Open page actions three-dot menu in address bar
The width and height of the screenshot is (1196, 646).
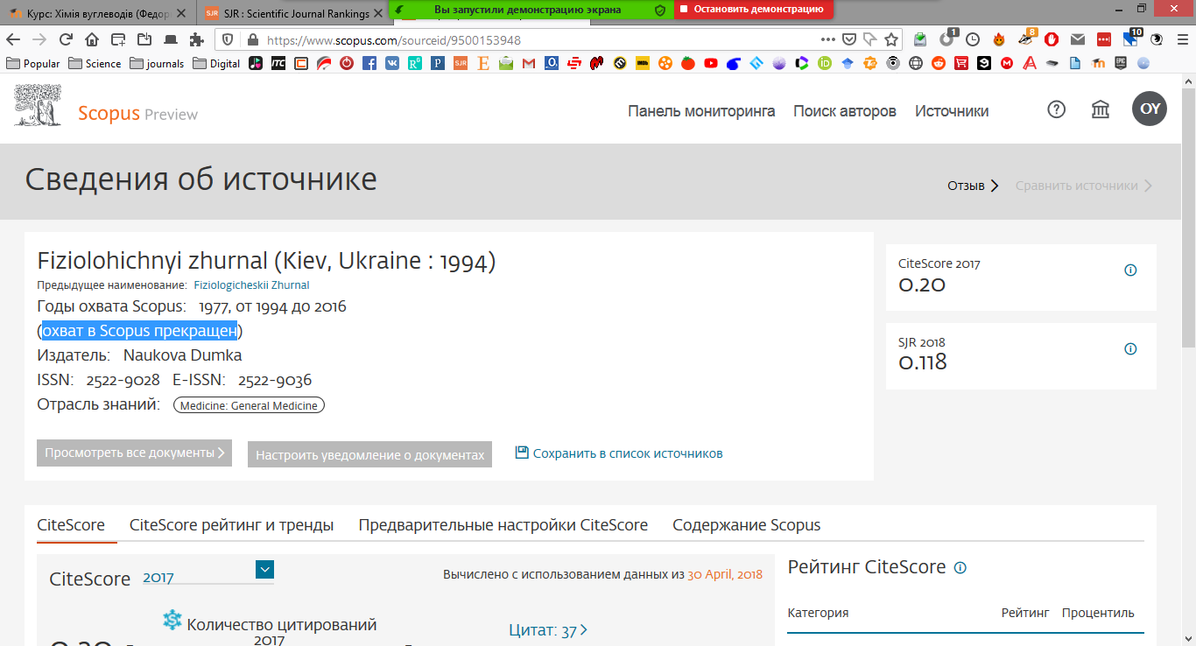tap(827, 39)
